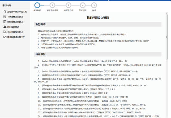The width and height of the screenshot is (171, 118).
Task: Click the 政策依据 section header
Action: (98, 54)
